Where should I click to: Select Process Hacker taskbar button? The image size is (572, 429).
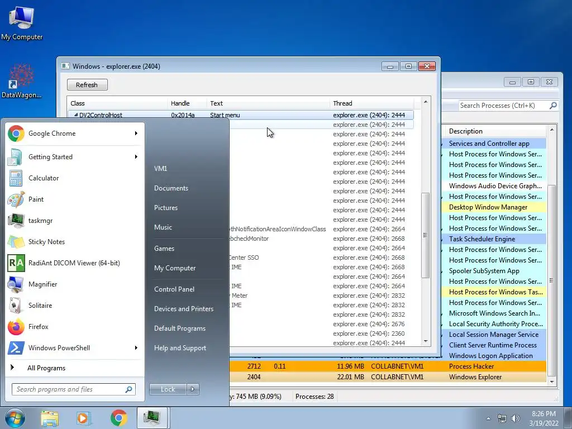click(x=152, y=418)
